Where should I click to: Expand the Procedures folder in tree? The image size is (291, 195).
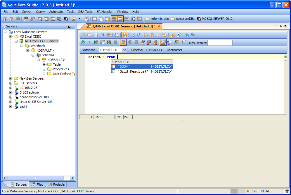click(x=44, y=69)
